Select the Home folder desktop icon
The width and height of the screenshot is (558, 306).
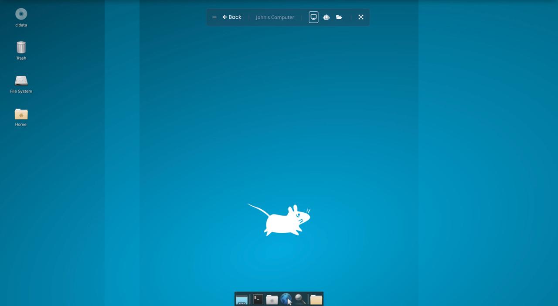21,114
